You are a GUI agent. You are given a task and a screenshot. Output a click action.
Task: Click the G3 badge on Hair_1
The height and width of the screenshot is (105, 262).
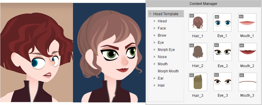[191, 16]
